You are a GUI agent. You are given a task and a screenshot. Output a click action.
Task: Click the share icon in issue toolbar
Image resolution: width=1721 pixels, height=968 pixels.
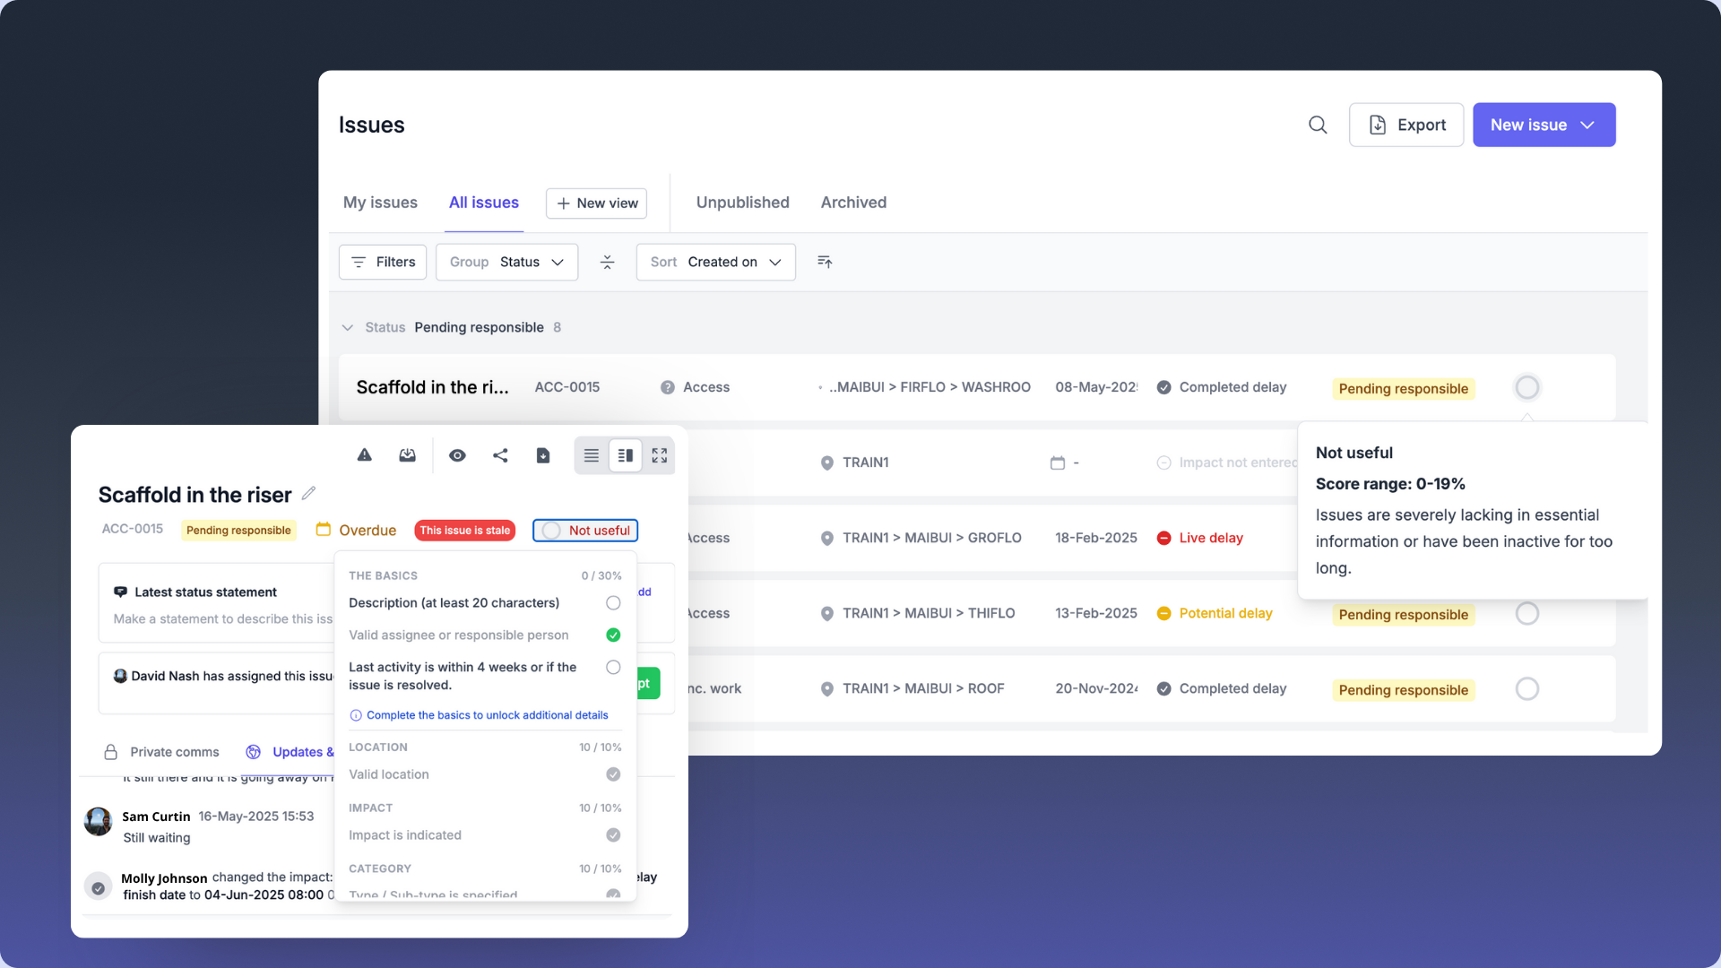(500, 455)
